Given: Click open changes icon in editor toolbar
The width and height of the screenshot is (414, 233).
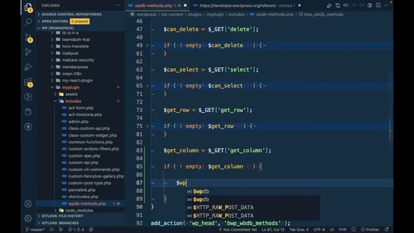Looking at the screenshot, I should [338, 5].
